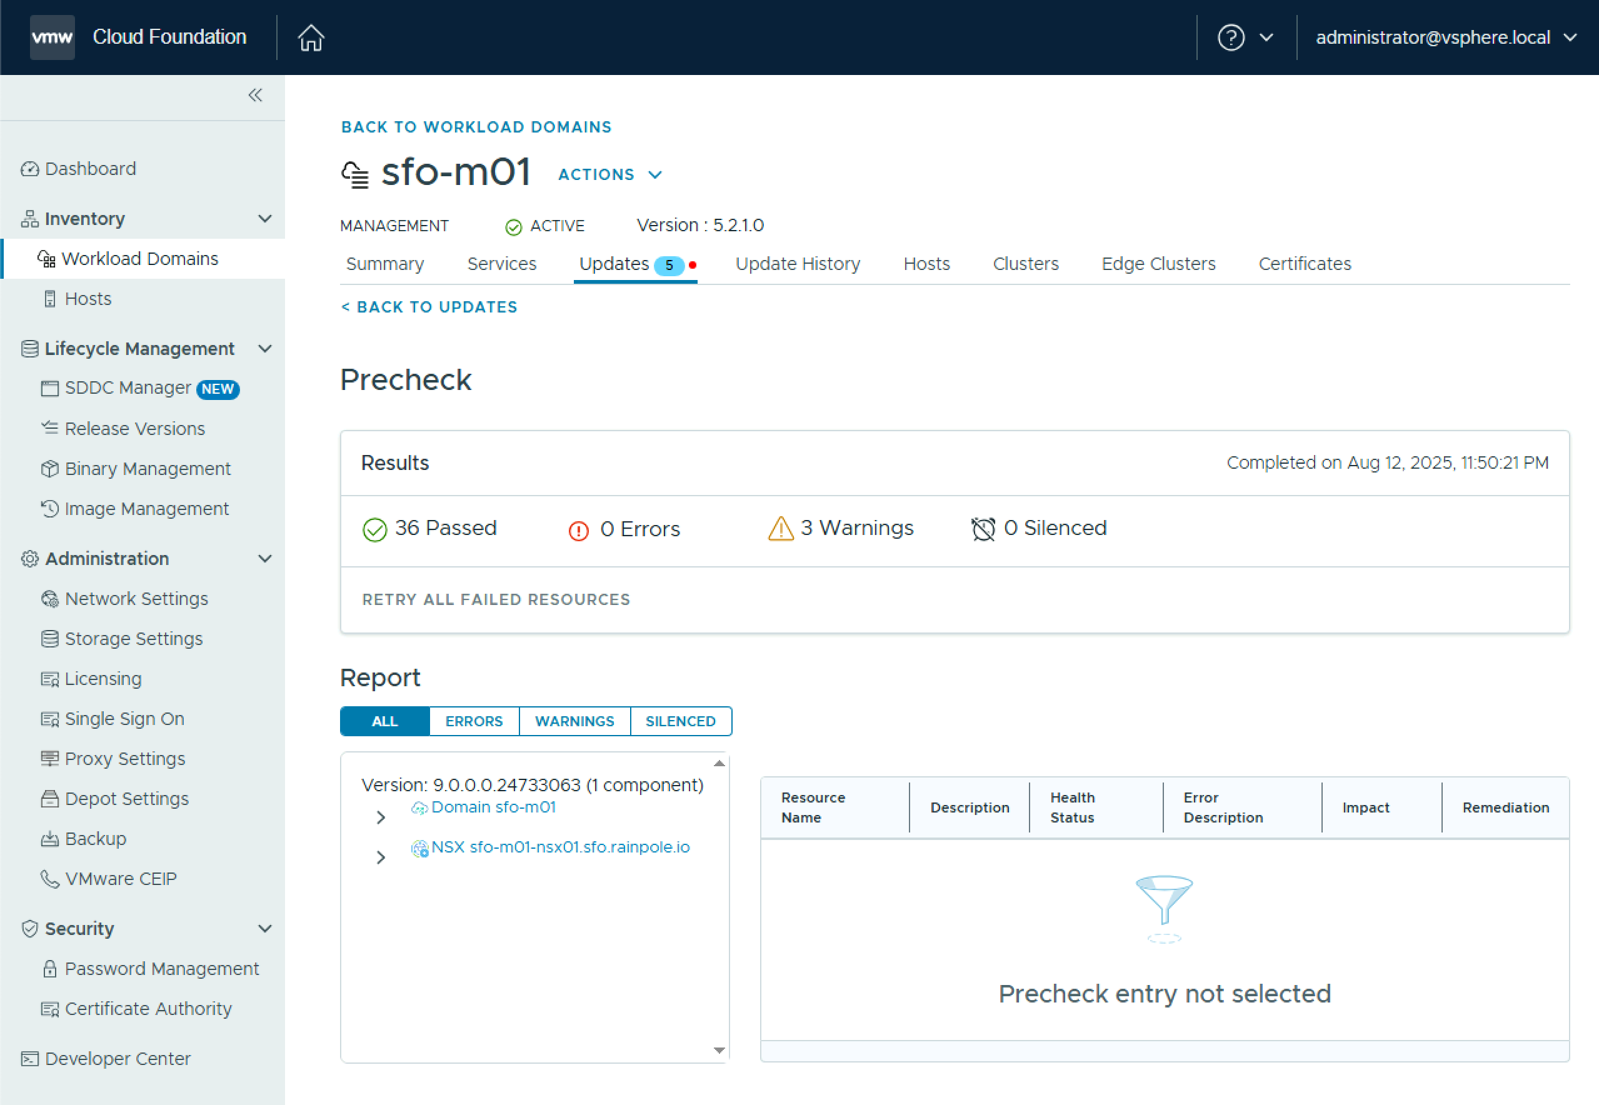Image resolution: width=1599 pixels, height=1105 pixels.
Task: Click the VMware CEIP phone icon
Action: [49, 879]
